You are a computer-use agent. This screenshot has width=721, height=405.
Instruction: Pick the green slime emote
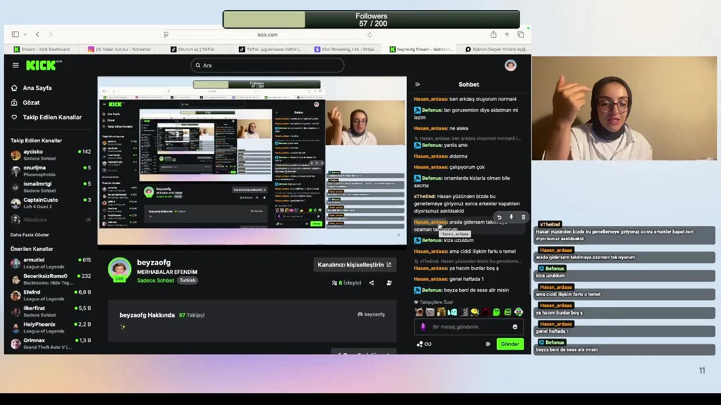tap(496, 312)
